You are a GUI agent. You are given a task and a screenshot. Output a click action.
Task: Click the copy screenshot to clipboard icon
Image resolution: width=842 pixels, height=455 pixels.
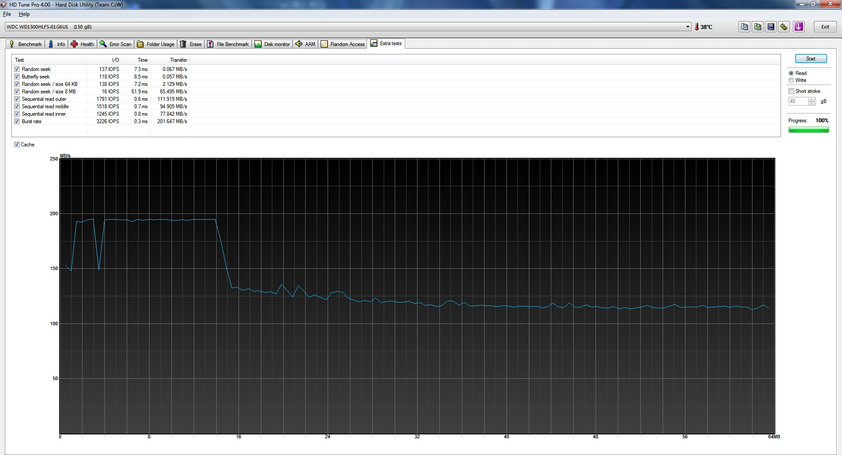coord(757,27)
